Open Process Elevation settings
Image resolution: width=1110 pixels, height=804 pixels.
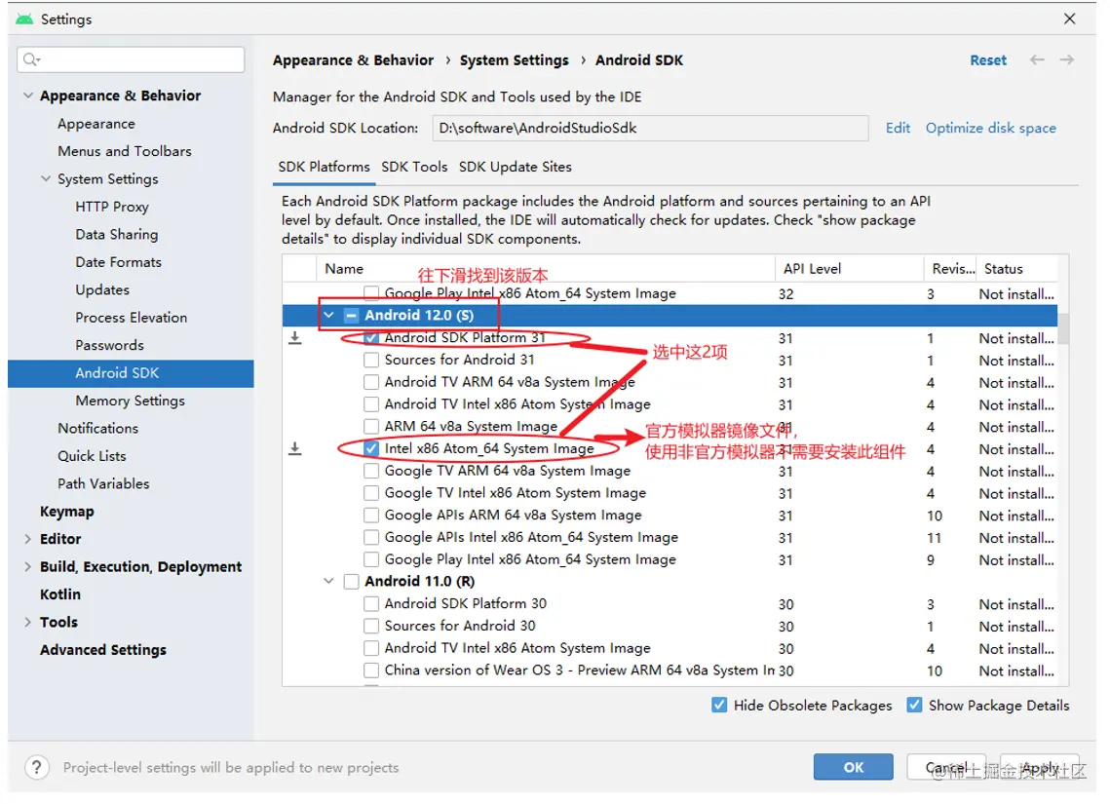[131, 318]
